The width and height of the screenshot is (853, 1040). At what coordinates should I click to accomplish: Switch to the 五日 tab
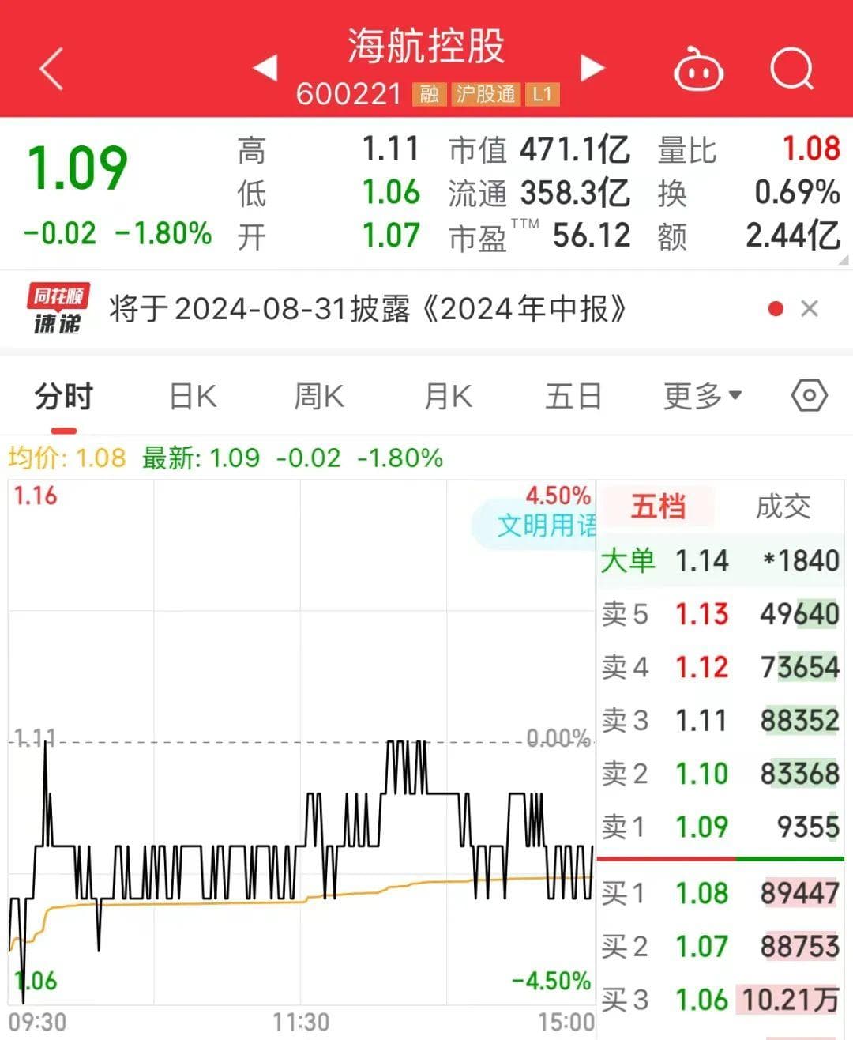point(573,396)
